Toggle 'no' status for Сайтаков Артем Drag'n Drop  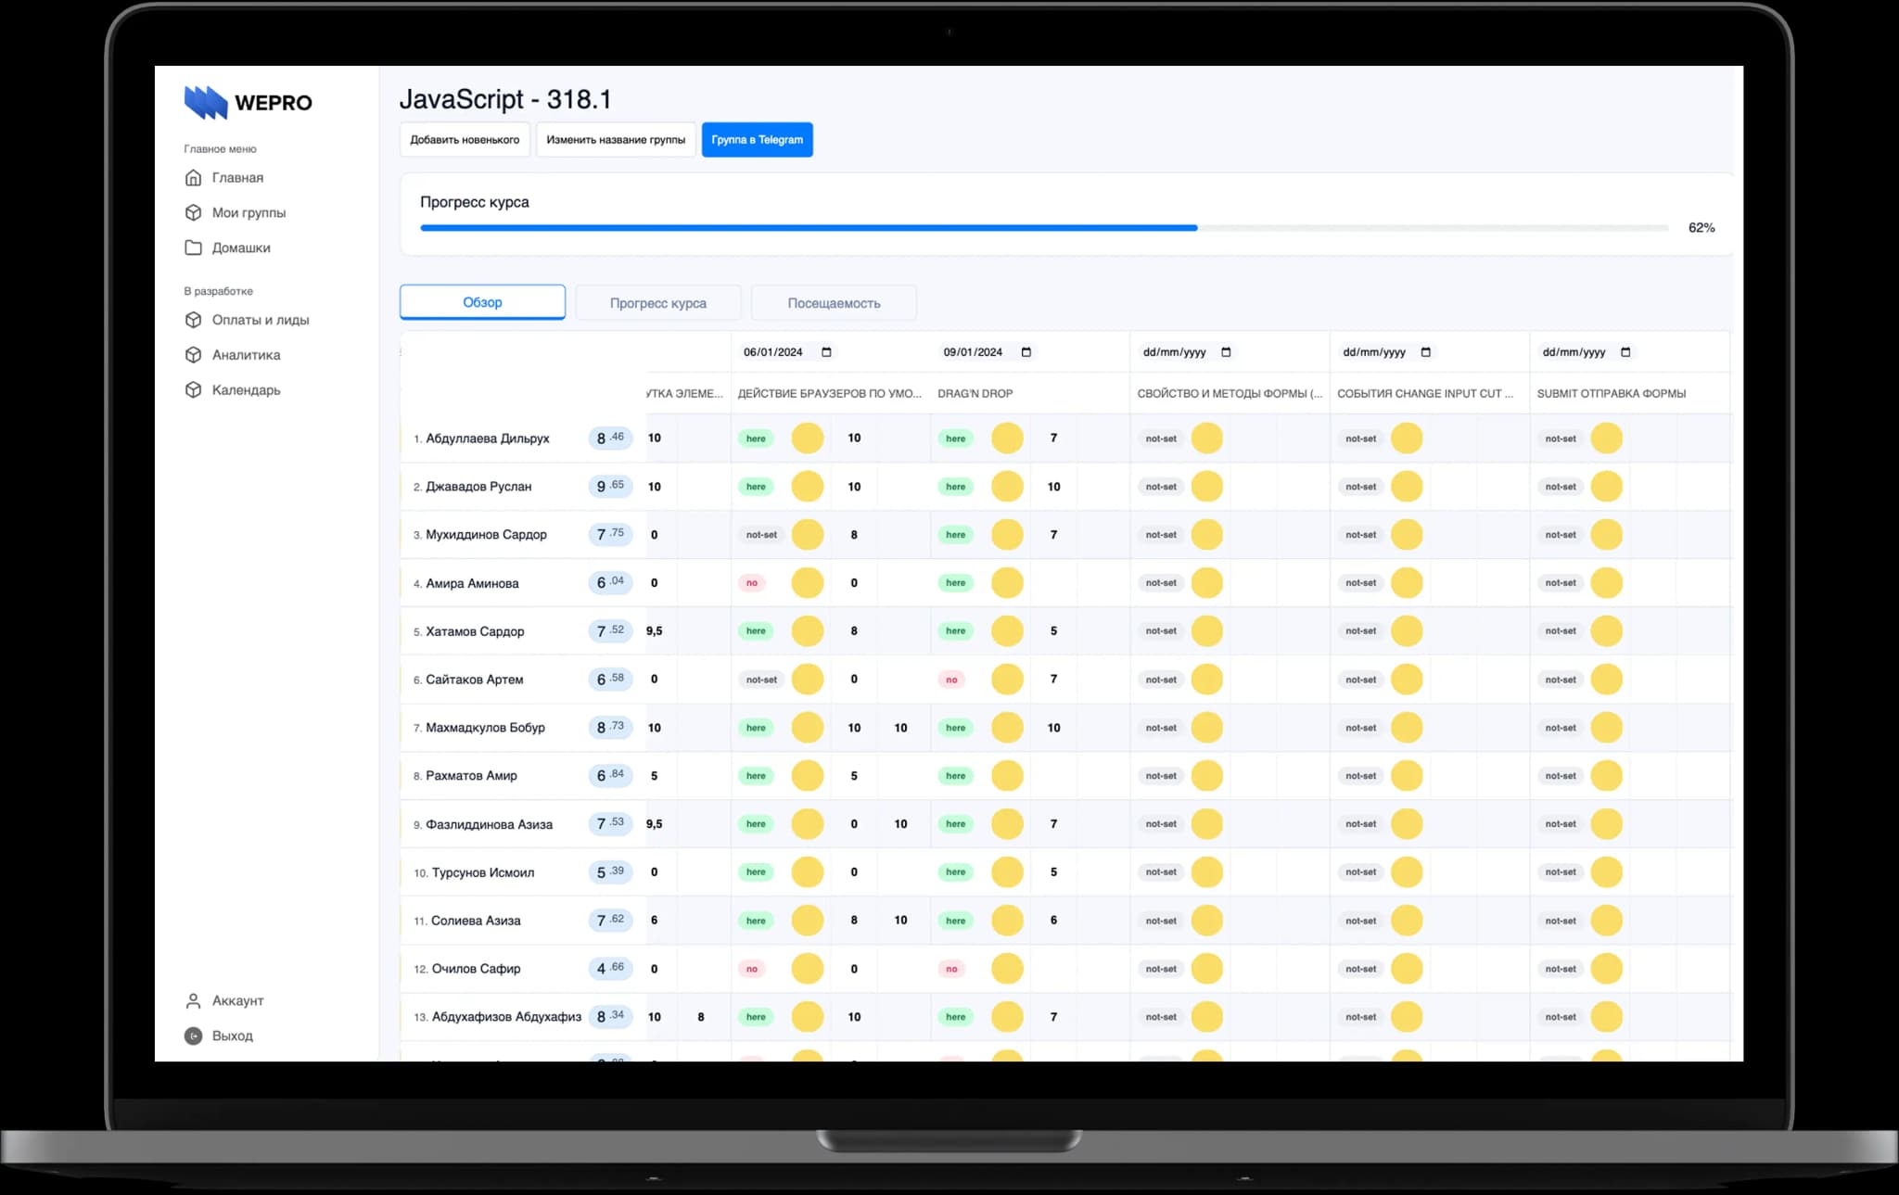[x=951, y=680]
